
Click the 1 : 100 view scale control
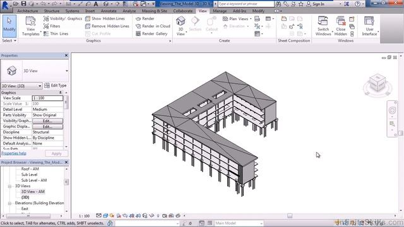84,216
